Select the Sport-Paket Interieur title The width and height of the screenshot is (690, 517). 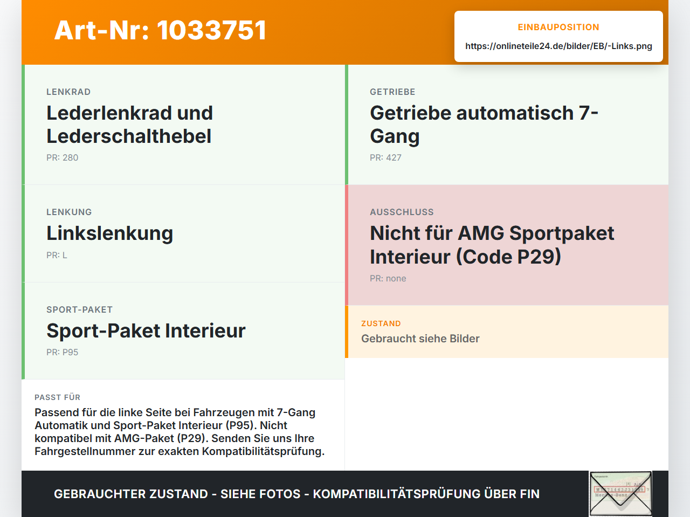tap(146, 330)
